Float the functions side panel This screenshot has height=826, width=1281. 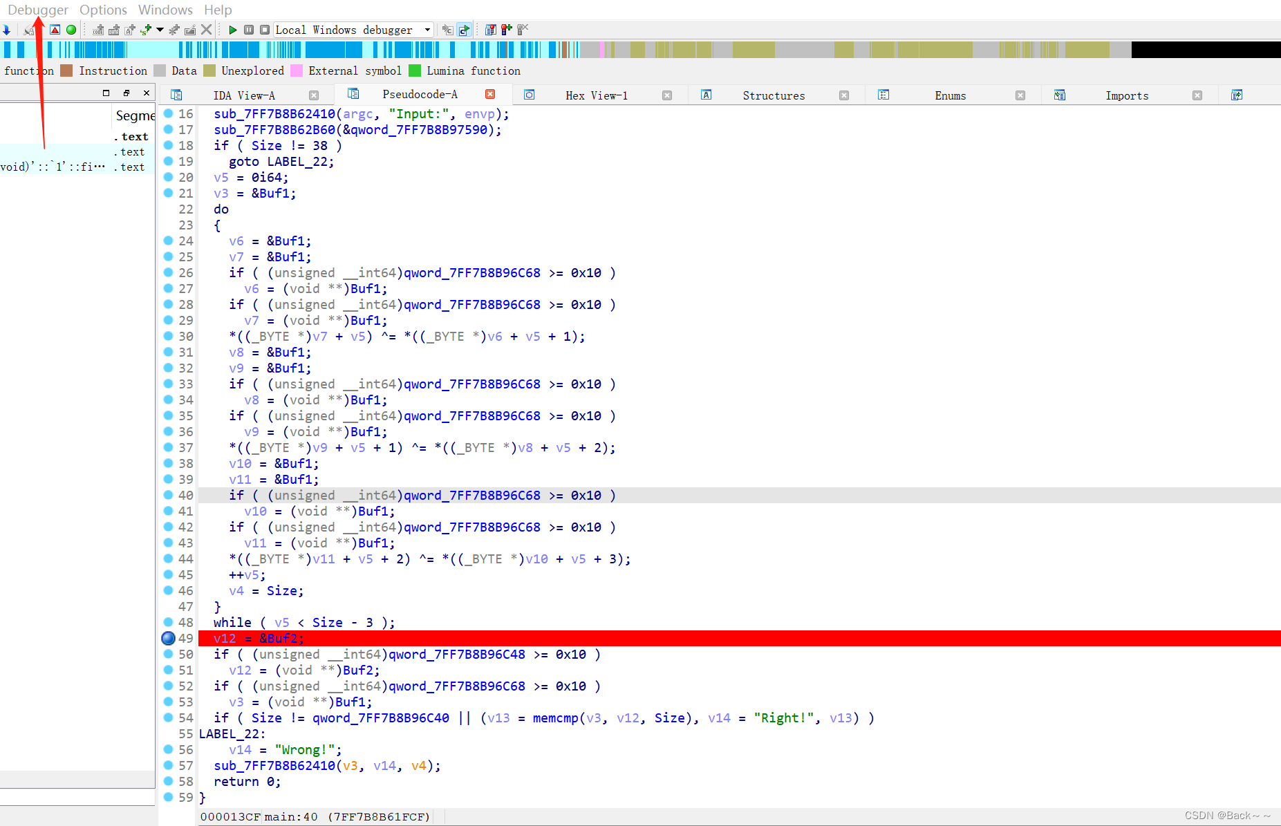(127, 93)
